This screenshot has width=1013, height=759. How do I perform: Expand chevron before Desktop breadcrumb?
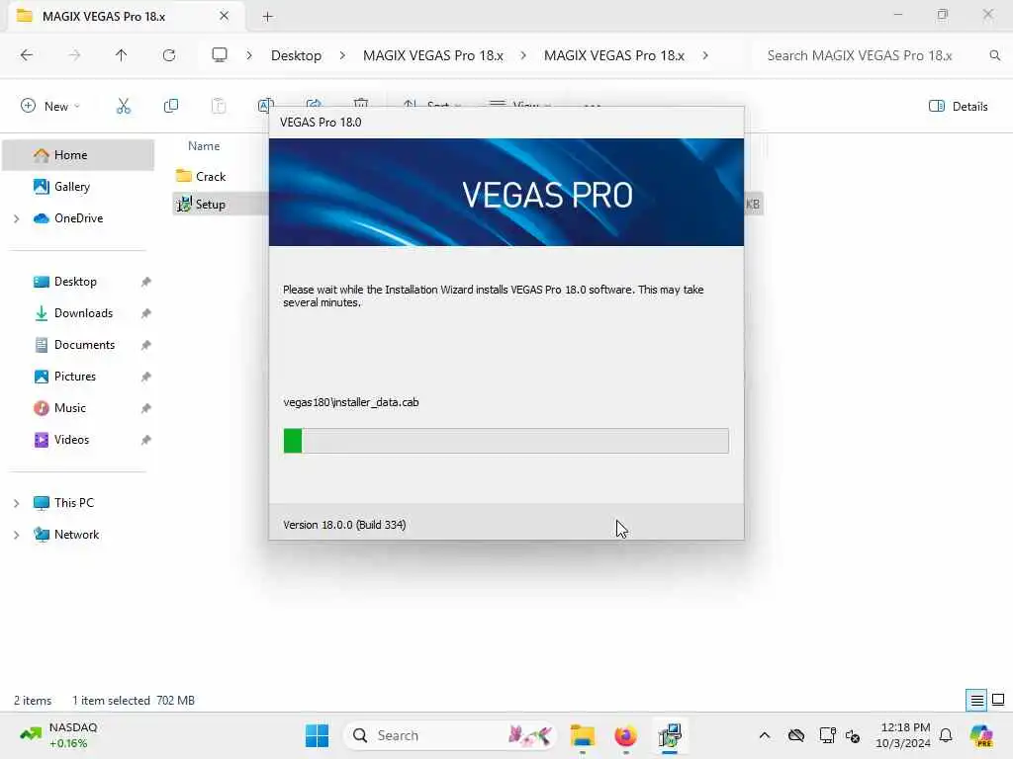point(248,55)
